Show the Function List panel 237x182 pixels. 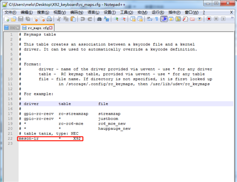point(185,19)
